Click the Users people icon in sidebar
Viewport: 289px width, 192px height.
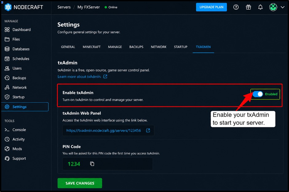(x=7, y=68)
